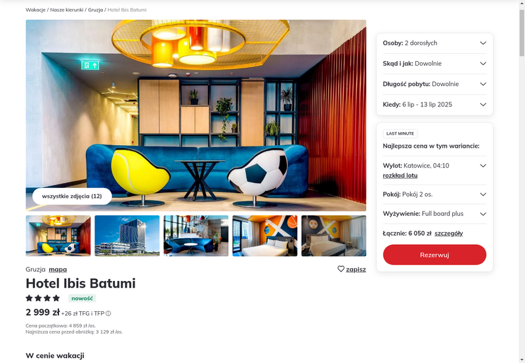Go to Wakacje breadcrumb link
This screenshot has height=363, width=525.
(x=35, y=10)
